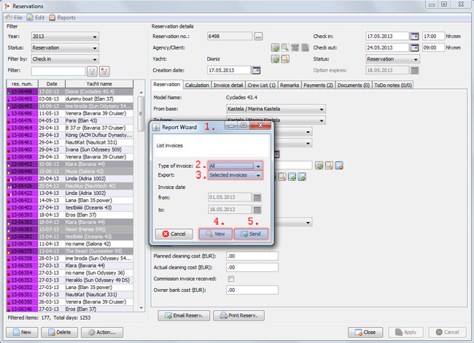Apply the filter using the funnel icon
The image size is (474, 343).
(x=92, y=72)
